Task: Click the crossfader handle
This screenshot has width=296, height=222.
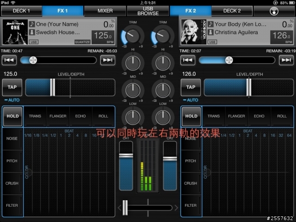Action: click(125, 208)
